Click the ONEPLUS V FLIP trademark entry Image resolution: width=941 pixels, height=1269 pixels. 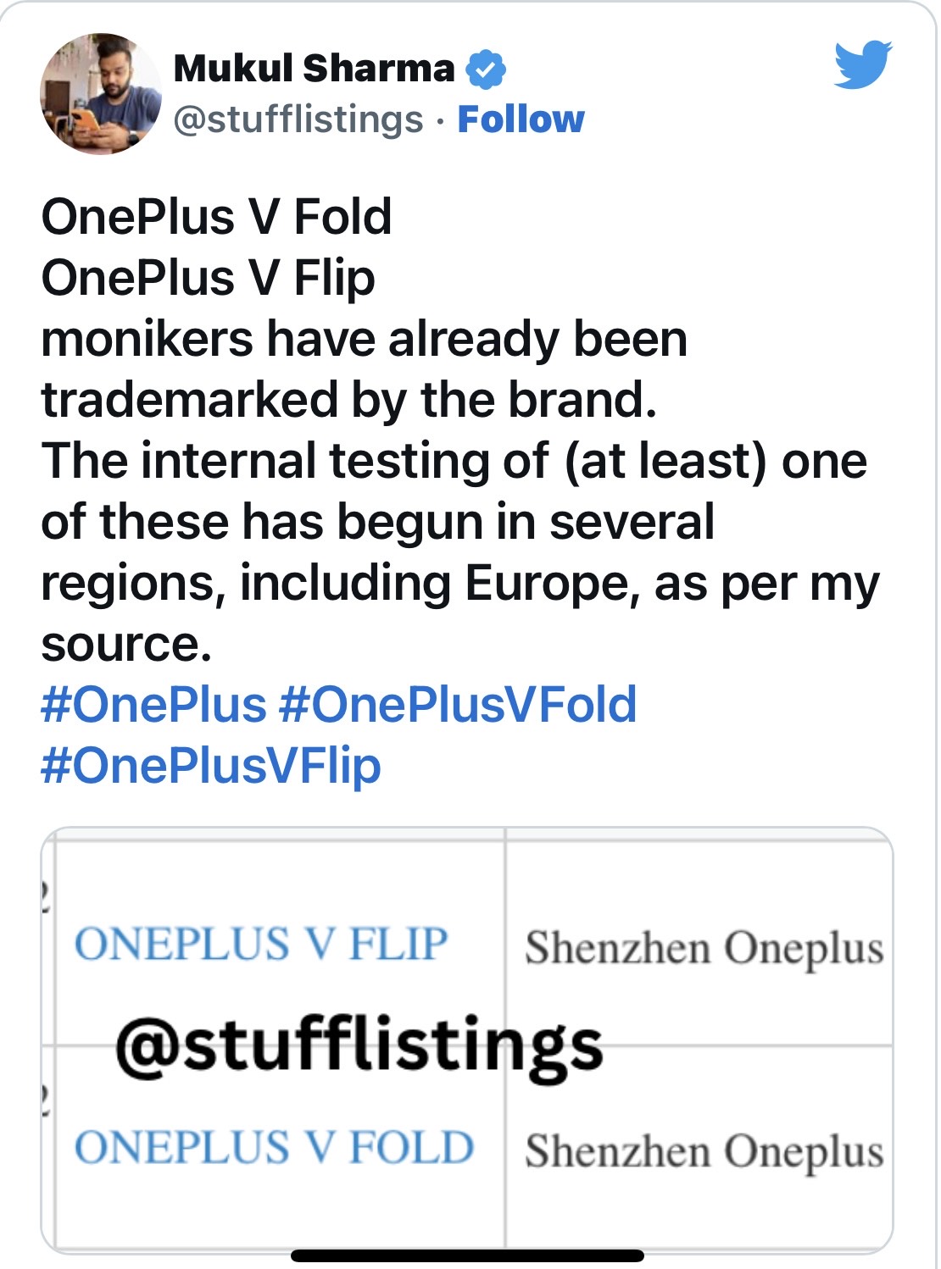coord(261,944)
